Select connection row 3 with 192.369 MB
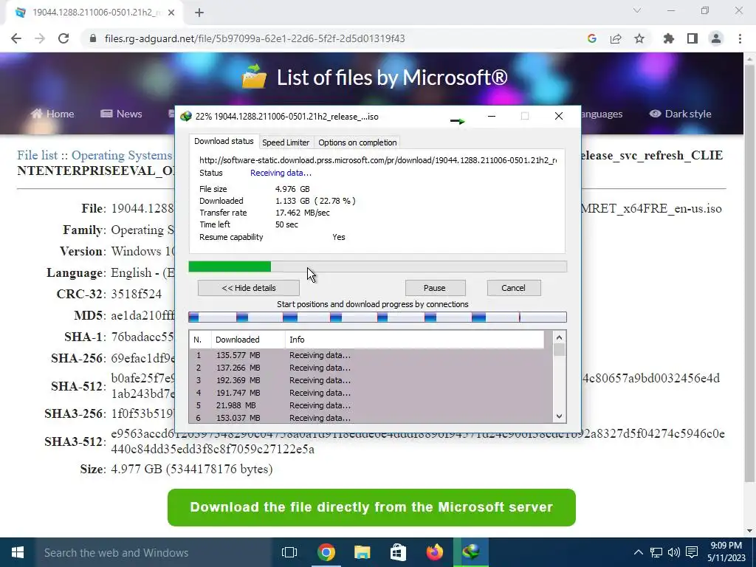Image resolution: width=756 pixels, height=567 pixels. point(371,380)
